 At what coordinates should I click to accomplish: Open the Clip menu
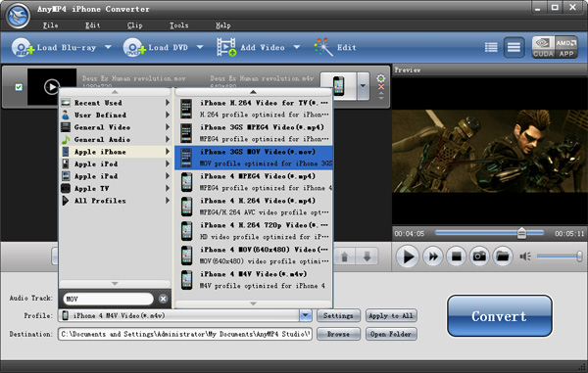click(x=134, y=25)
